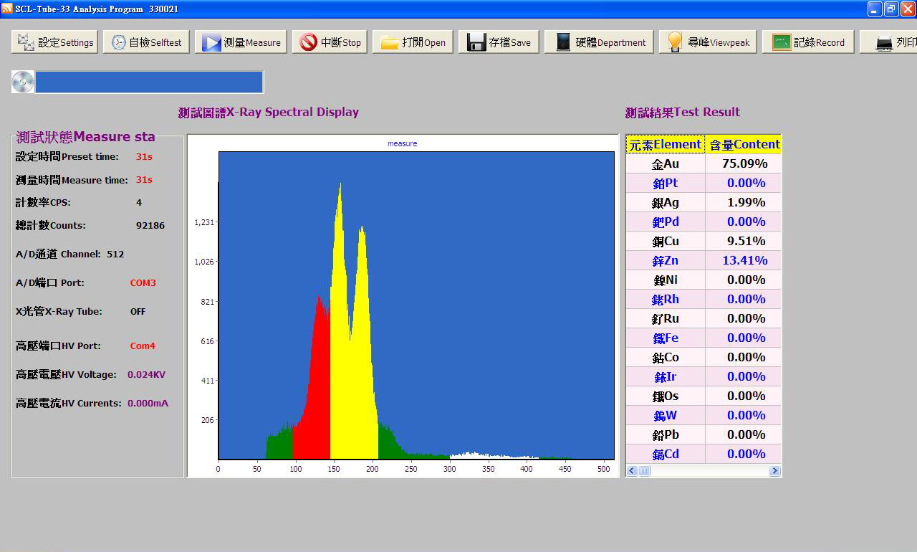Screen dimensions: 917x552
Task: Click the blue progress bar
Action: click(x=149, y=82)
